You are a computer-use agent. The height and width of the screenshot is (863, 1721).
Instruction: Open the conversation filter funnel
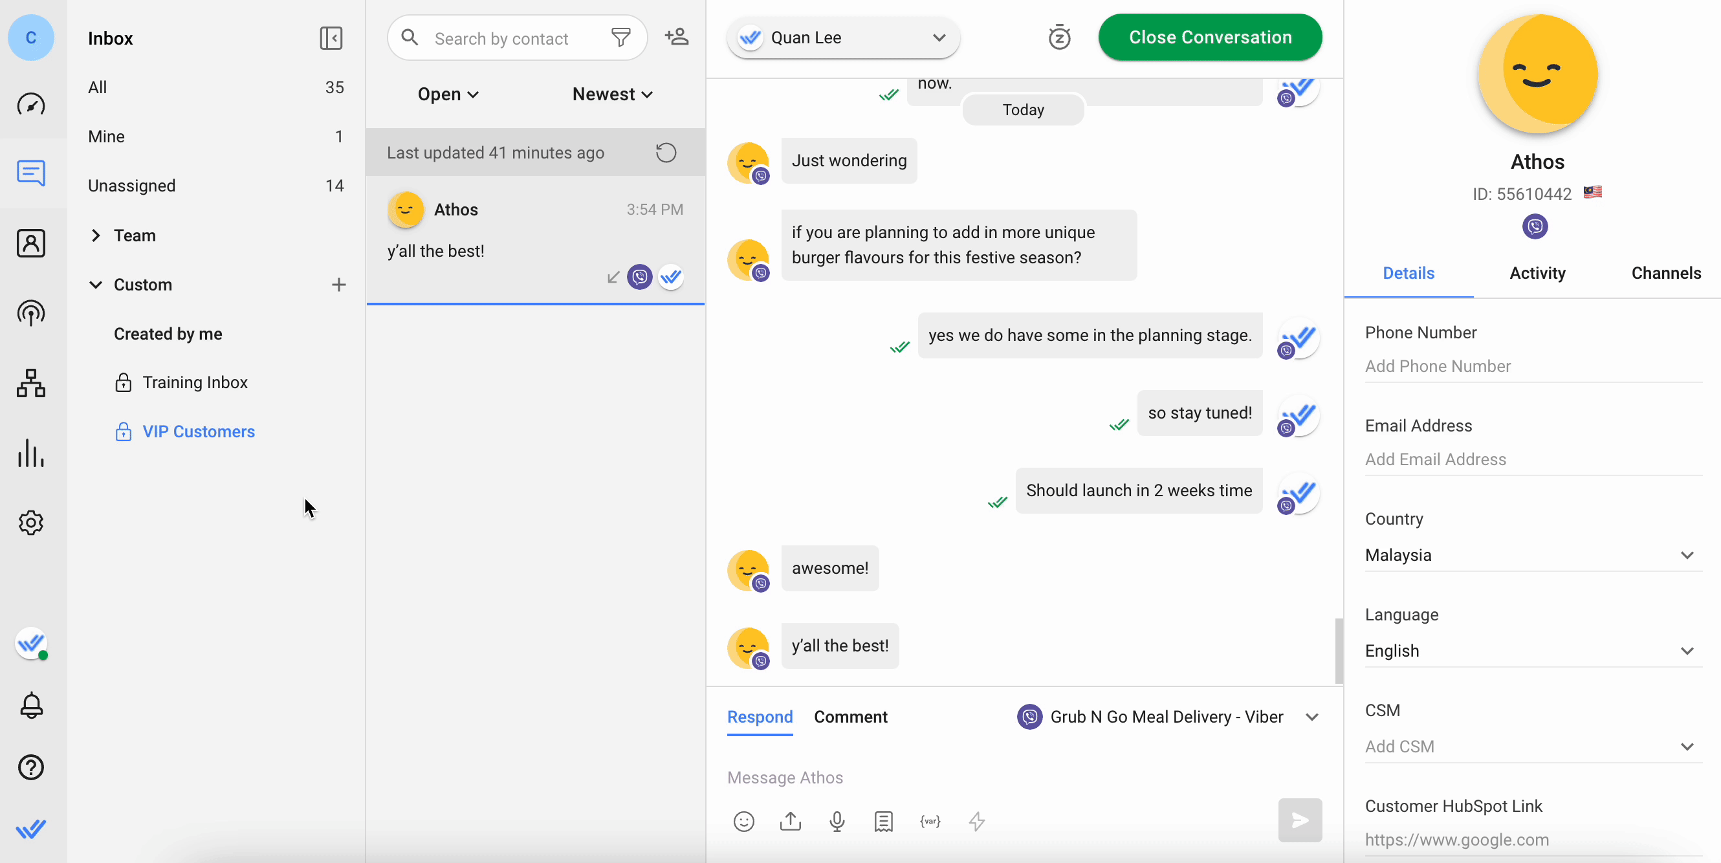[x=620, y=38]
